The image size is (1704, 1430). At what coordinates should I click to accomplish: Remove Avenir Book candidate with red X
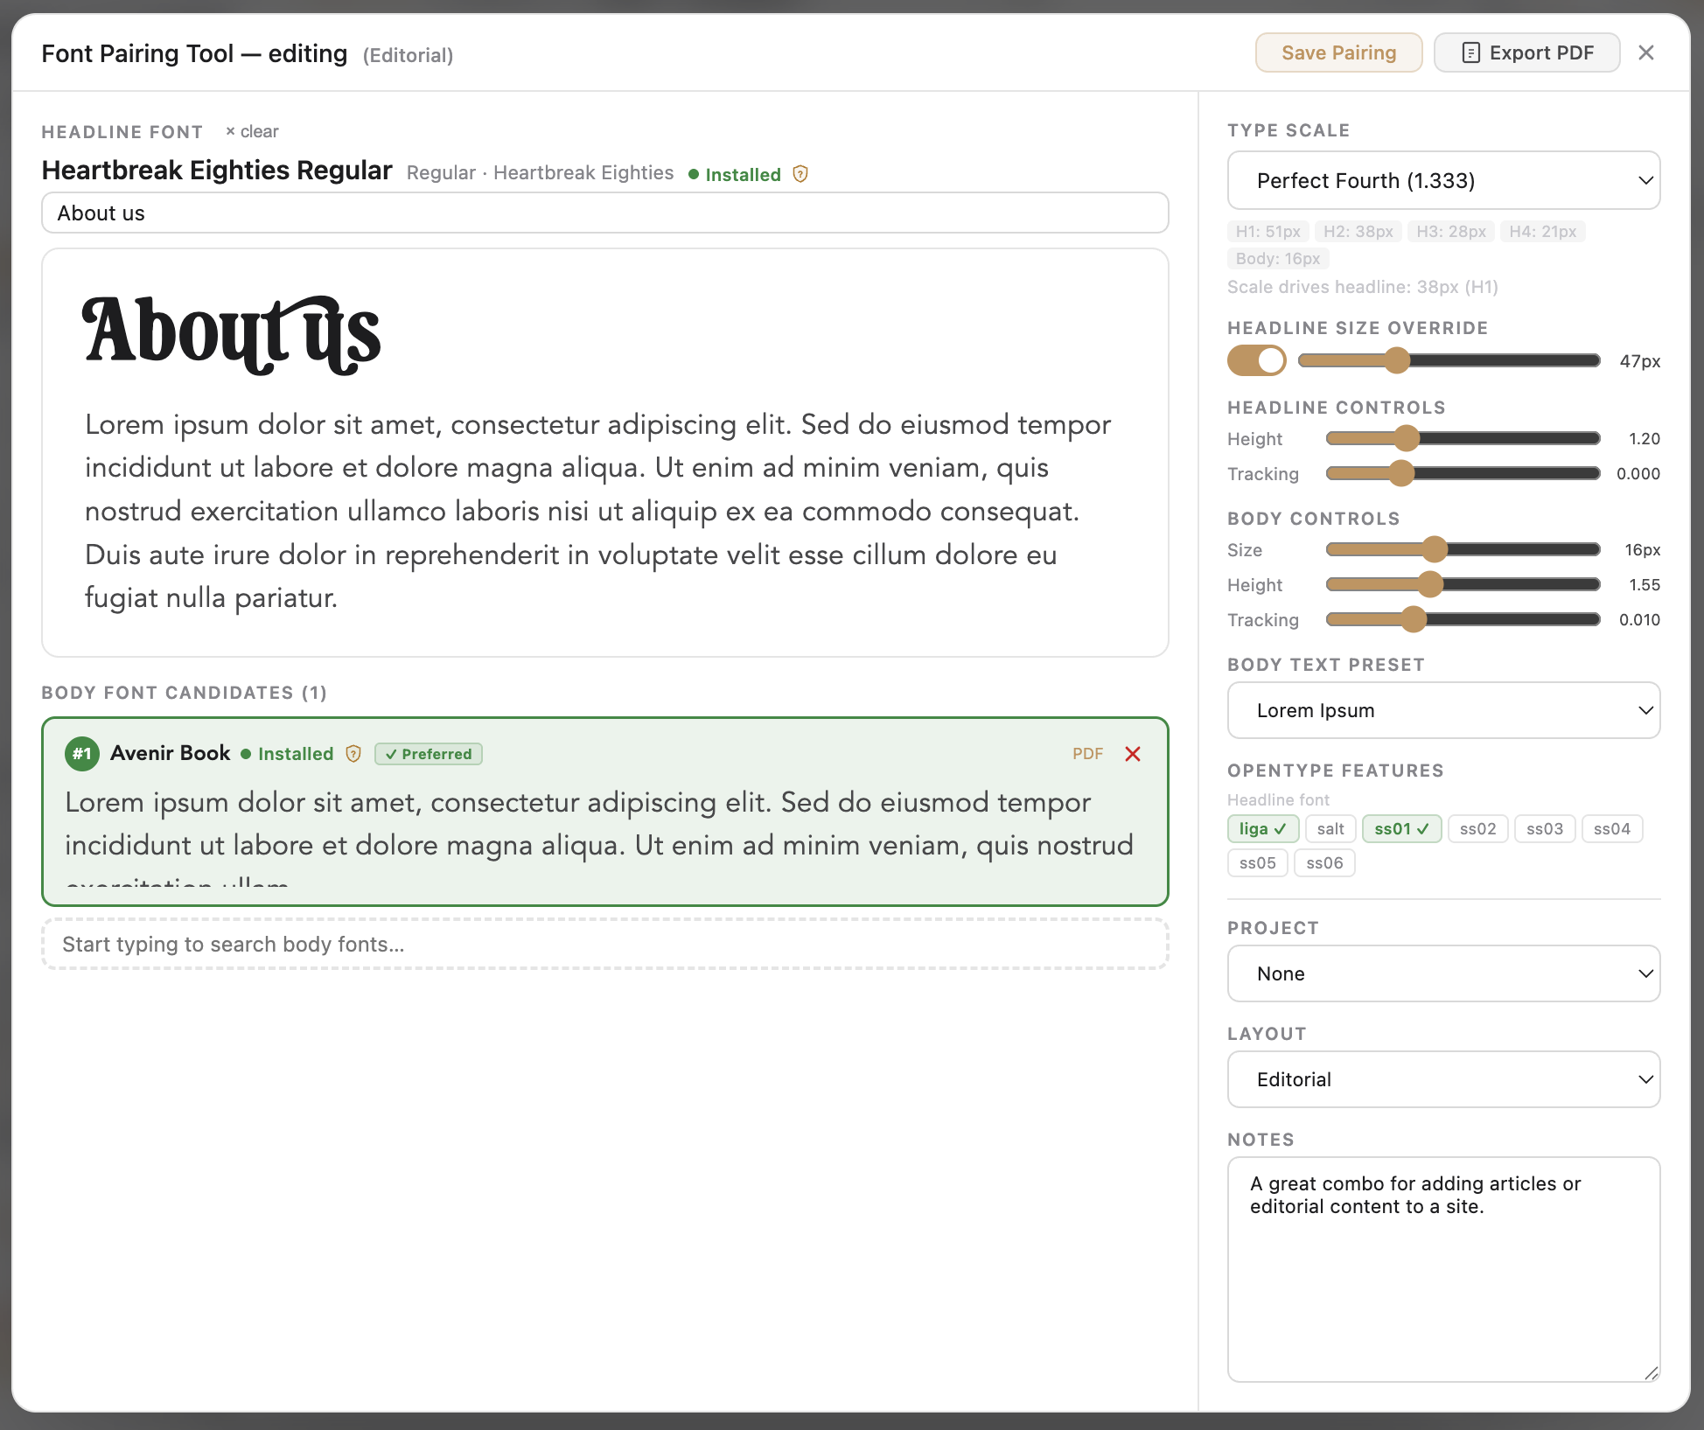(1133, 754)
